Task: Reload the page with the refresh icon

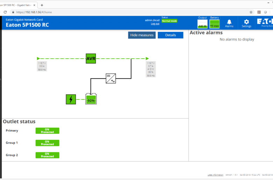Action: [5, 12]
